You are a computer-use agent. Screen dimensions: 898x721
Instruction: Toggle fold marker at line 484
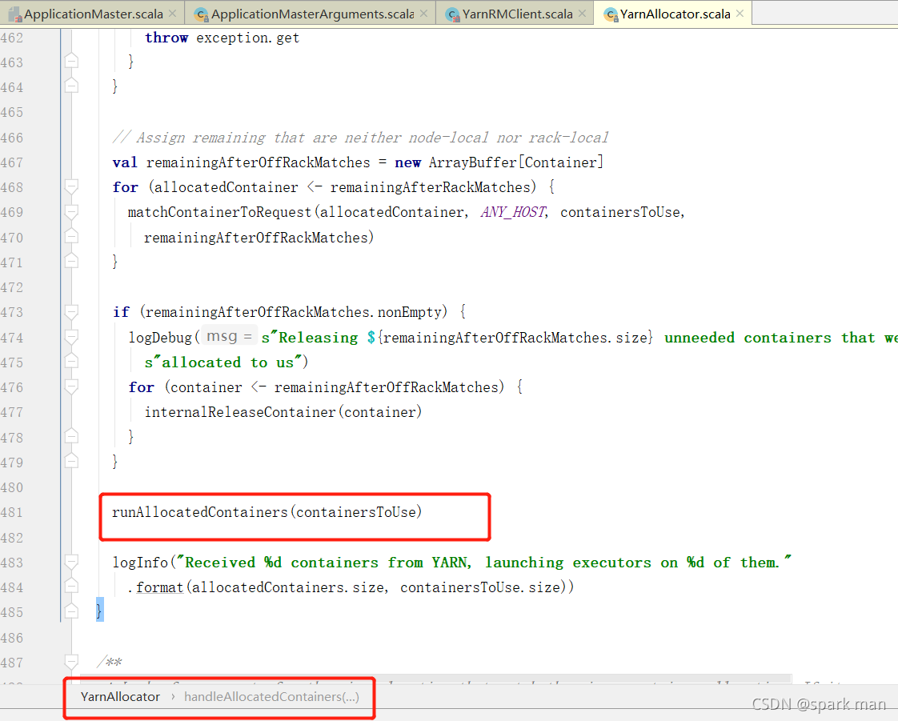point(71,586)
